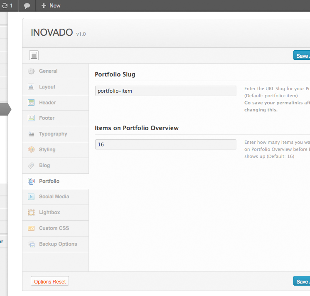Open the Custom CSS tab

coord(56,228)
